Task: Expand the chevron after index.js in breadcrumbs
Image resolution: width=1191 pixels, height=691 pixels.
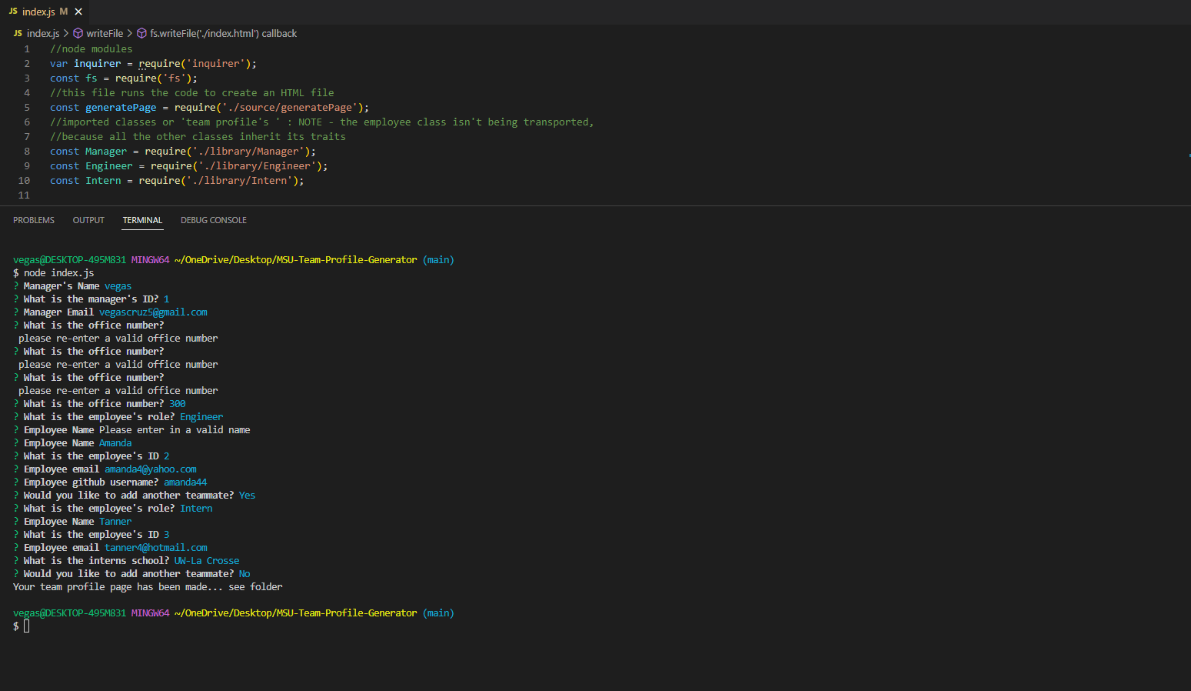Action: (x=66, y=33)
